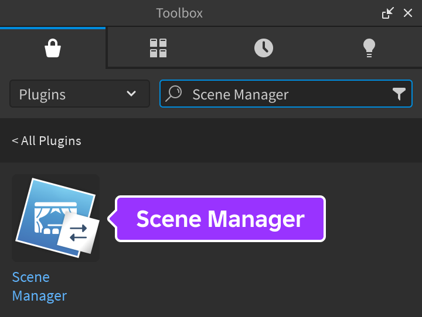Switch to the Marketplace shopping bag tab

point(53,48)
